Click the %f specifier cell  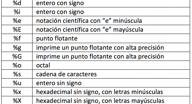(x=17, y=38)
